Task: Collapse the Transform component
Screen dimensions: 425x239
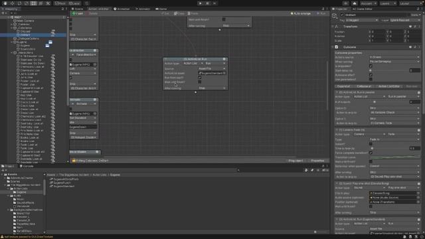Action: 333,27
